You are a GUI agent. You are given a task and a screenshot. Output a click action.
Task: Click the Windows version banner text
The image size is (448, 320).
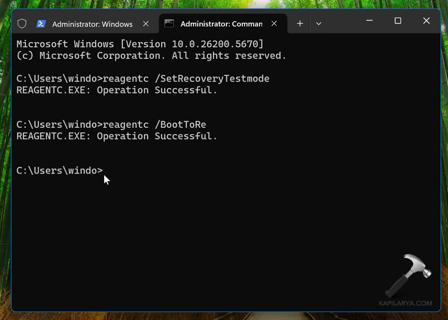click(139, 44)
